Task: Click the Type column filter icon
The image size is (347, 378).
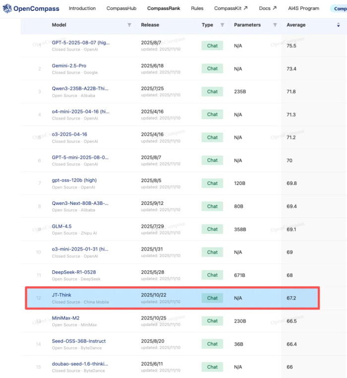Action: point(222,25)
